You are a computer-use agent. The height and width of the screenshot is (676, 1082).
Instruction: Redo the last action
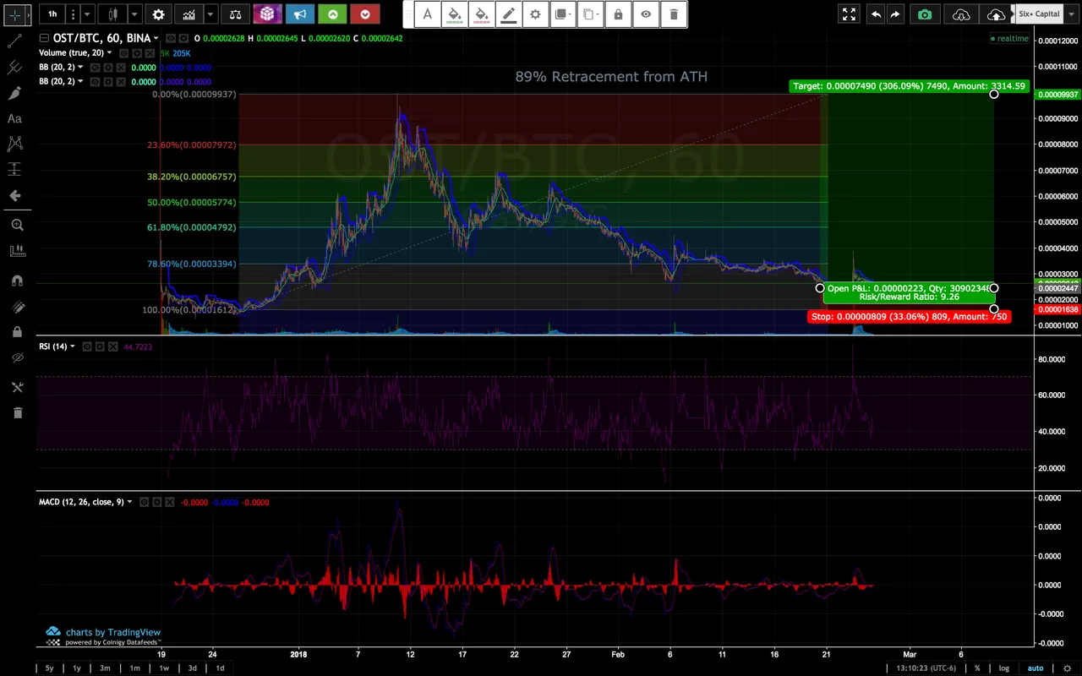coord(895,14)
